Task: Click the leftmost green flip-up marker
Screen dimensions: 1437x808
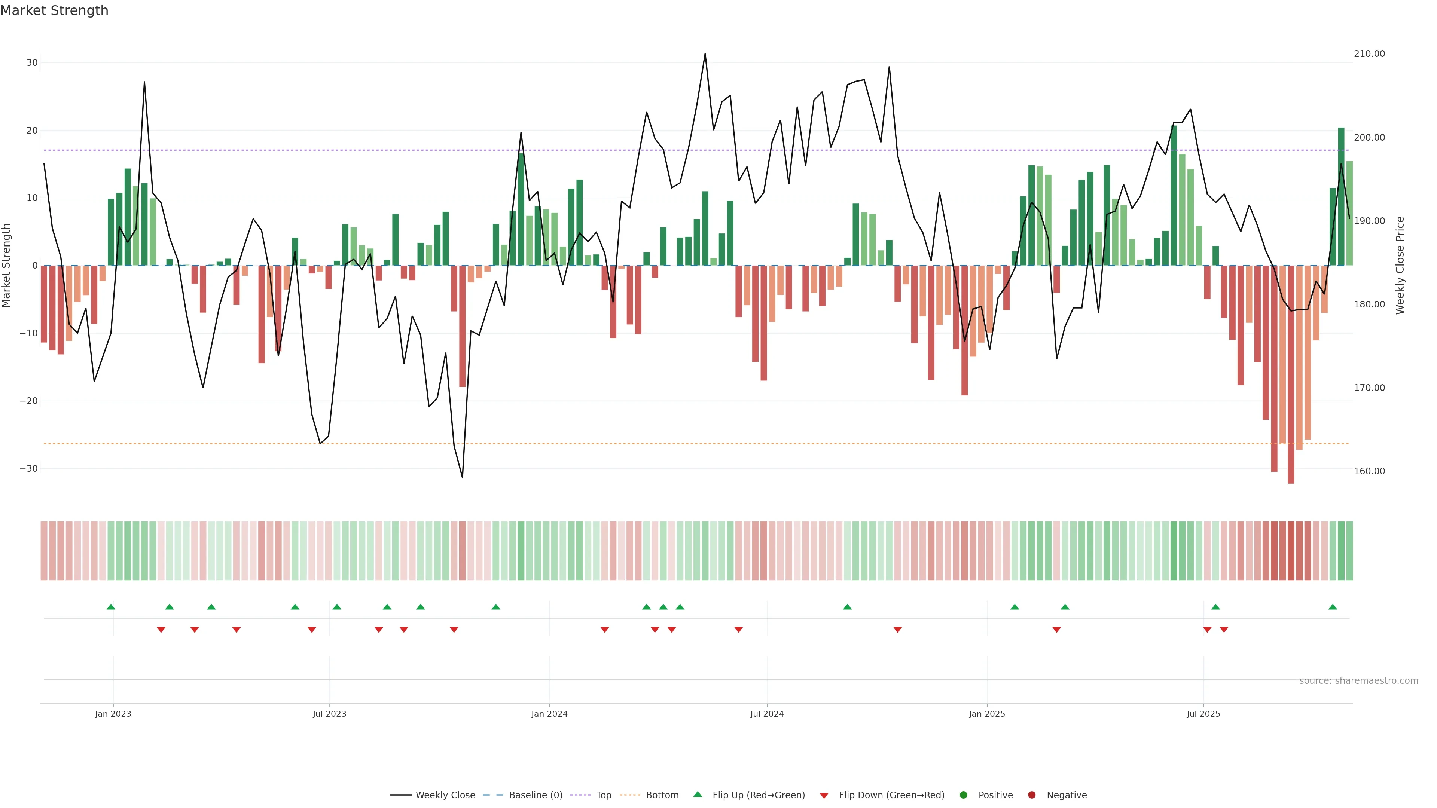Action: point(111,607)
